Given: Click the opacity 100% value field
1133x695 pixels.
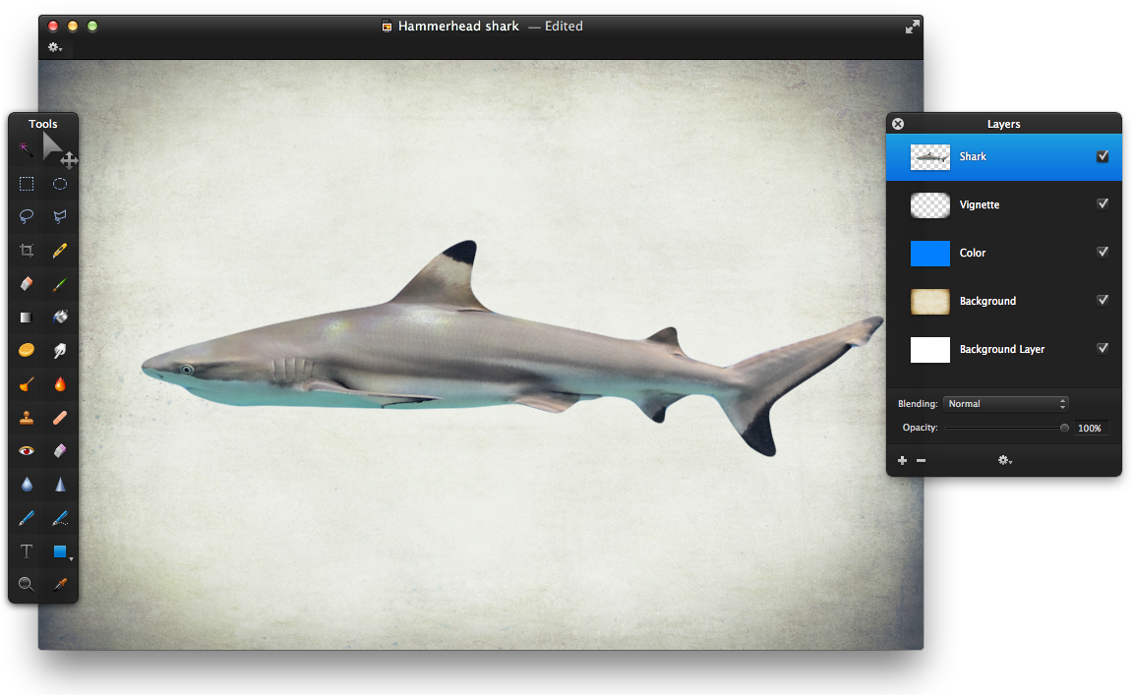Looking at the screenshot, I should tap(1091, 428).
